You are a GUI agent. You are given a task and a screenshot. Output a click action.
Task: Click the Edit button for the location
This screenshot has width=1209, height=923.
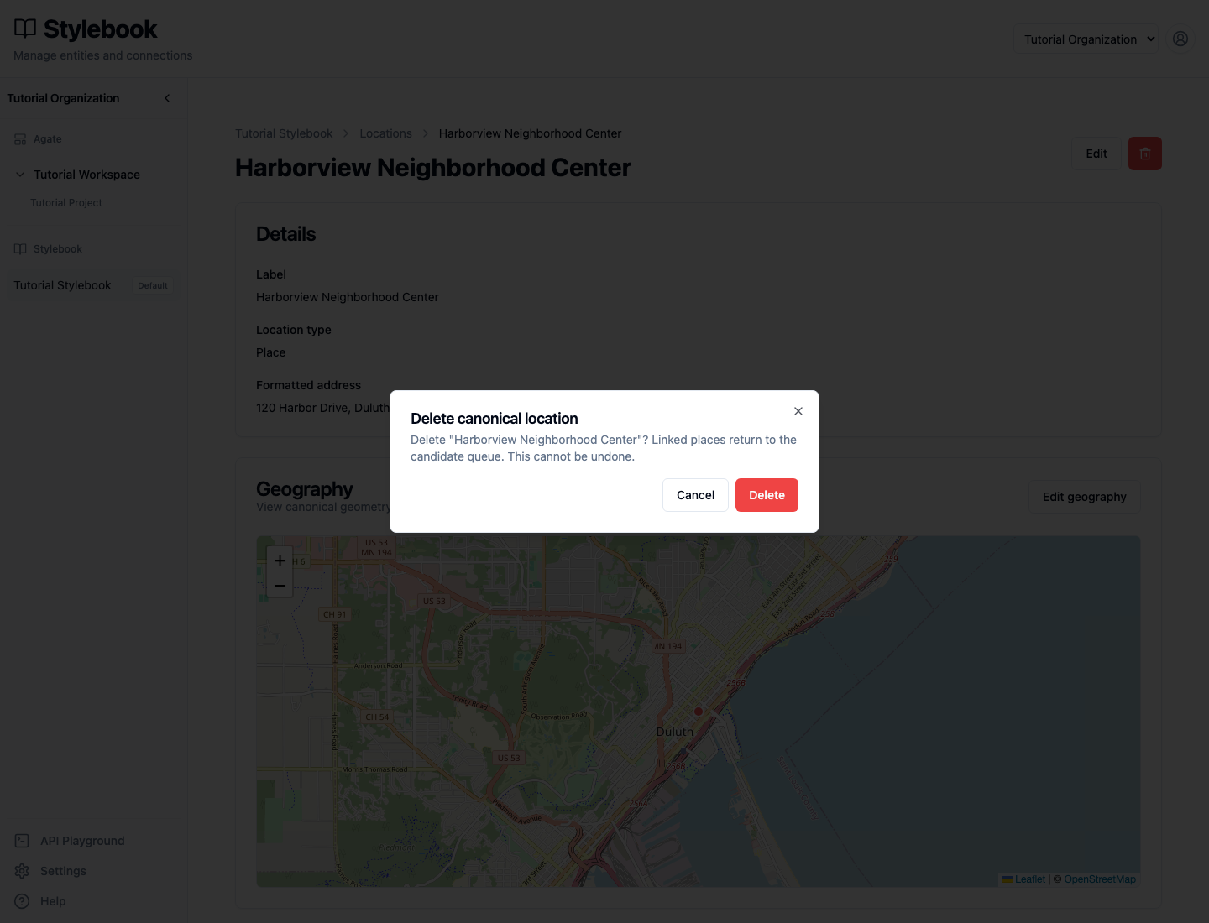[x=1096, y=154]
